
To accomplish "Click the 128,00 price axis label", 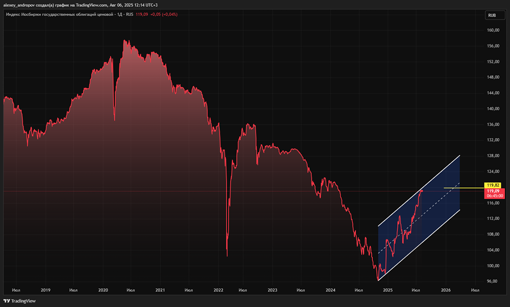I will coord(493,156).
